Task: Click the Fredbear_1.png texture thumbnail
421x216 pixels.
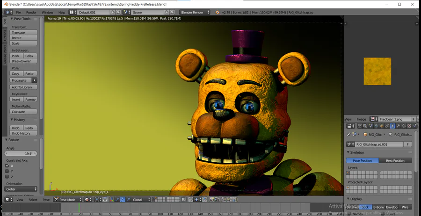Action: (377, 72)
